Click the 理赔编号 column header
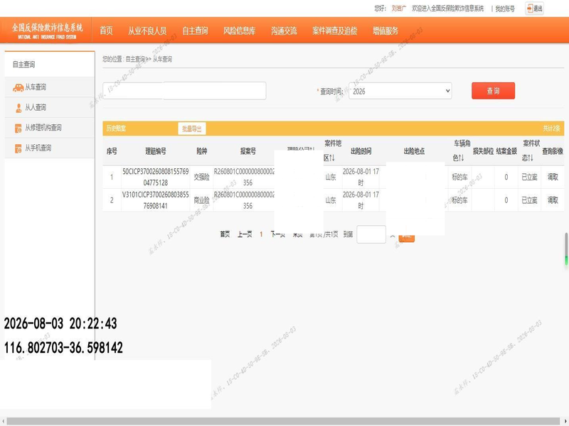The width and height of the screenshot is (569, 426). (156, 151)
